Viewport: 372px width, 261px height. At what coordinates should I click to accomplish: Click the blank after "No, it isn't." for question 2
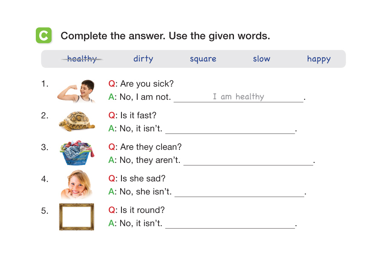click(230, 129)
